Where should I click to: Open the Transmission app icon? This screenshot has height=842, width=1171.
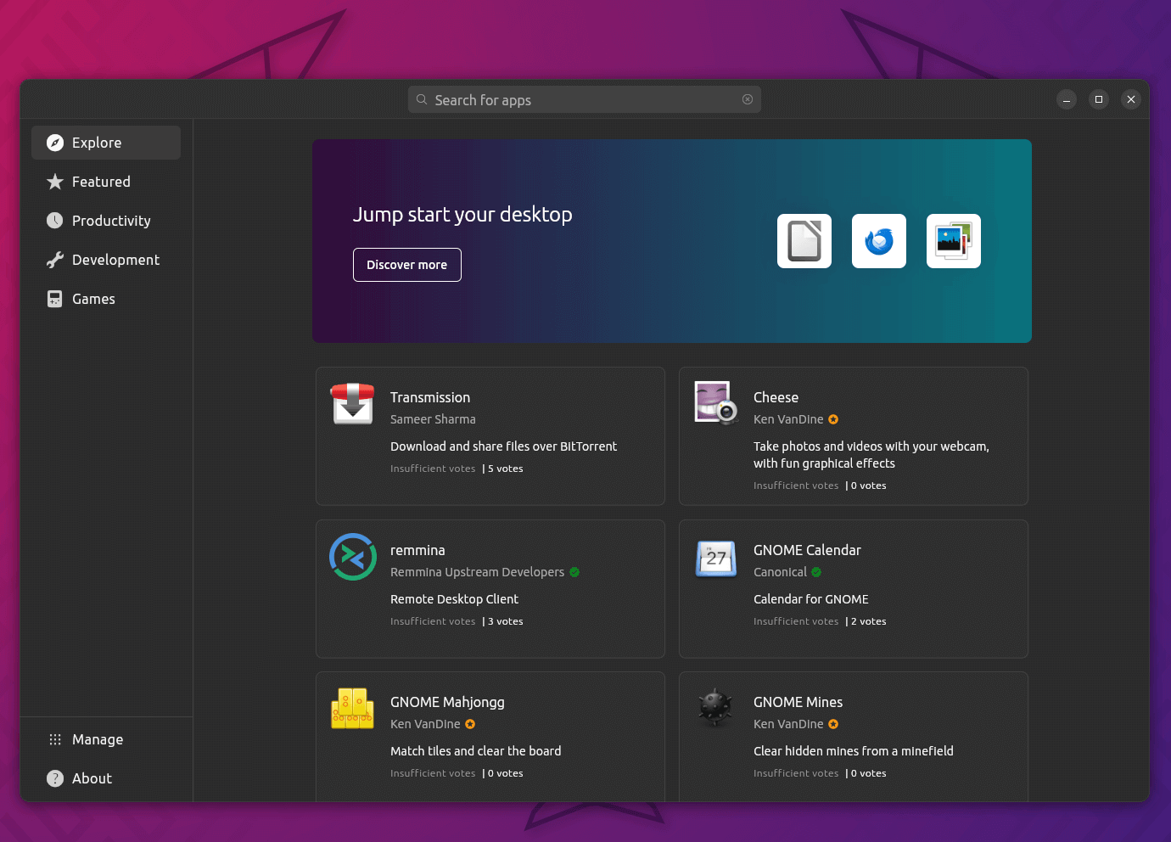(352, 404)
